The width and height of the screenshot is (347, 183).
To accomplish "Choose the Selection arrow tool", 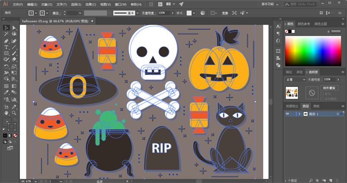I will 6,28.
